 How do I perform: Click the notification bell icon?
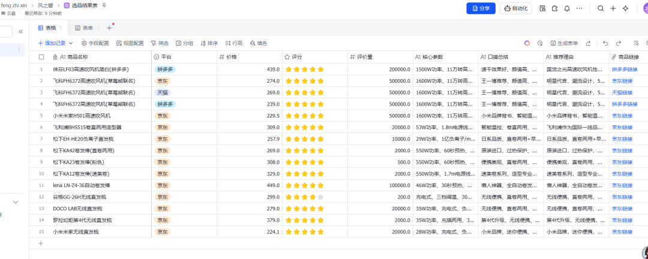(x=567, y=8)
